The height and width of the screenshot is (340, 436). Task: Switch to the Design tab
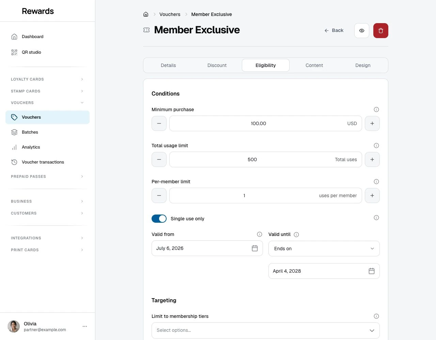click(x=363, y=65)
